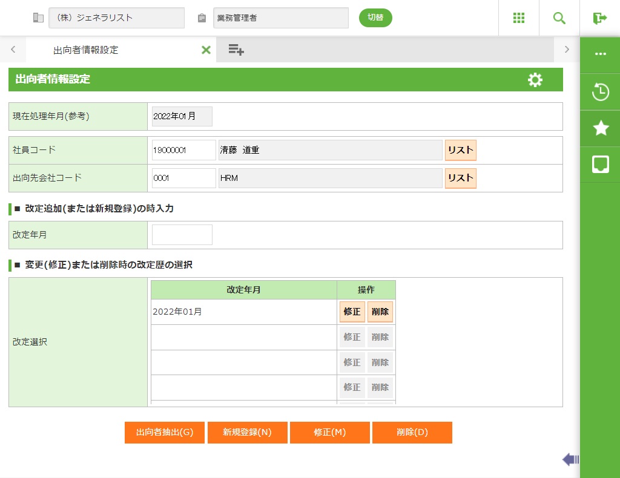Expand side panel with the blue arrow

point(570,460)
